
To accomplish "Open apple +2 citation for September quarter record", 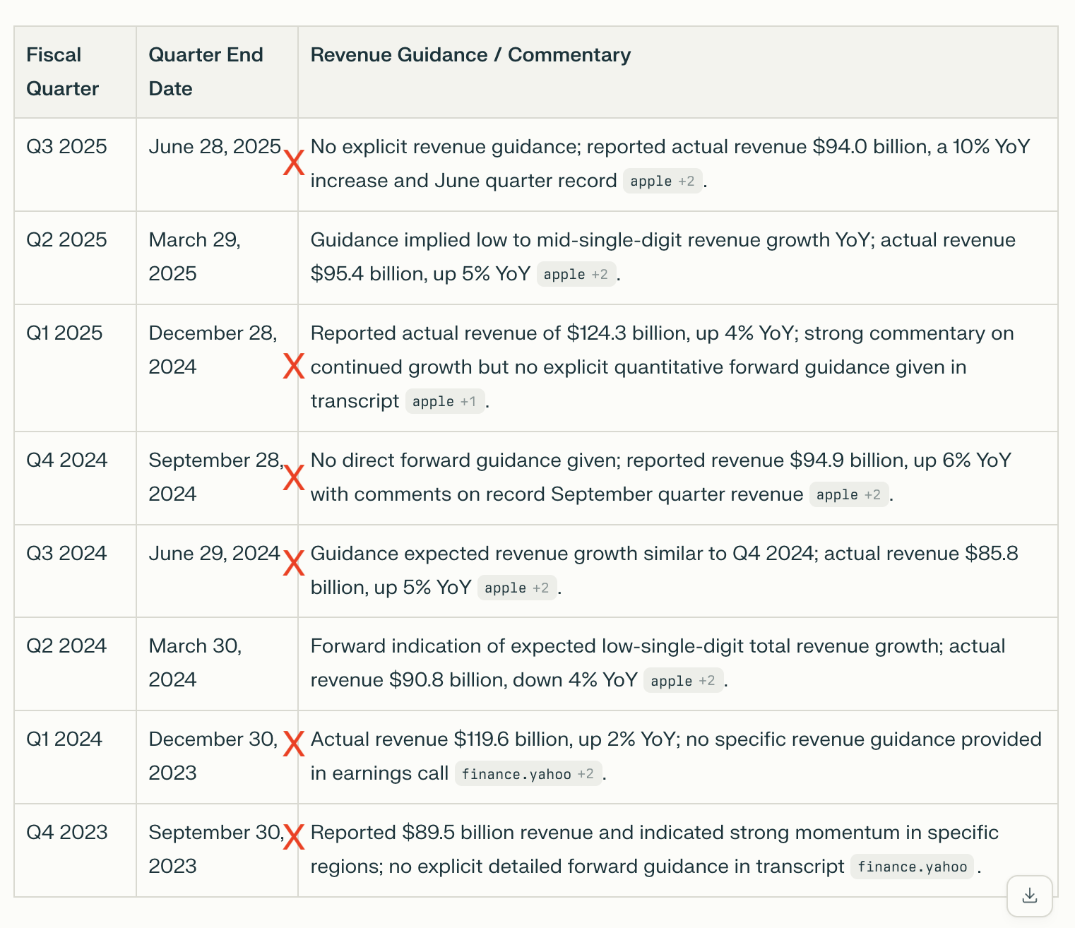I will 848,495.
